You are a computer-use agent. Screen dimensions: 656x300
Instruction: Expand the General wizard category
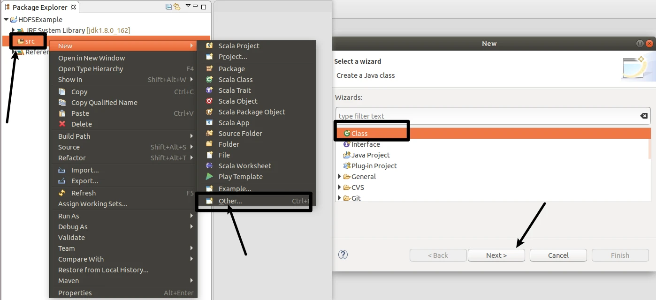click(x=340, y=177)
